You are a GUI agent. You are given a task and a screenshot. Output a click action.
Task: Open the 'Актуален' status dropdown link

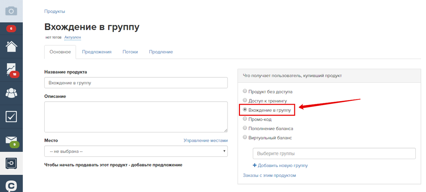tap(73, 37)
